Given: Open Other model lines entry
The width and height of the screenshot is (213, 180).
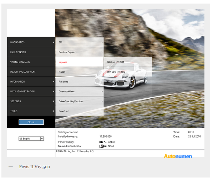Looking at the screenshot, I should coord(80,92).
